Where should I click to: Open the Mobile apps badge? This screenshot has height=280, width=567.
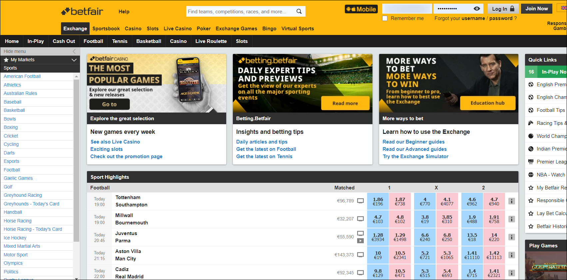click(361, 9)
